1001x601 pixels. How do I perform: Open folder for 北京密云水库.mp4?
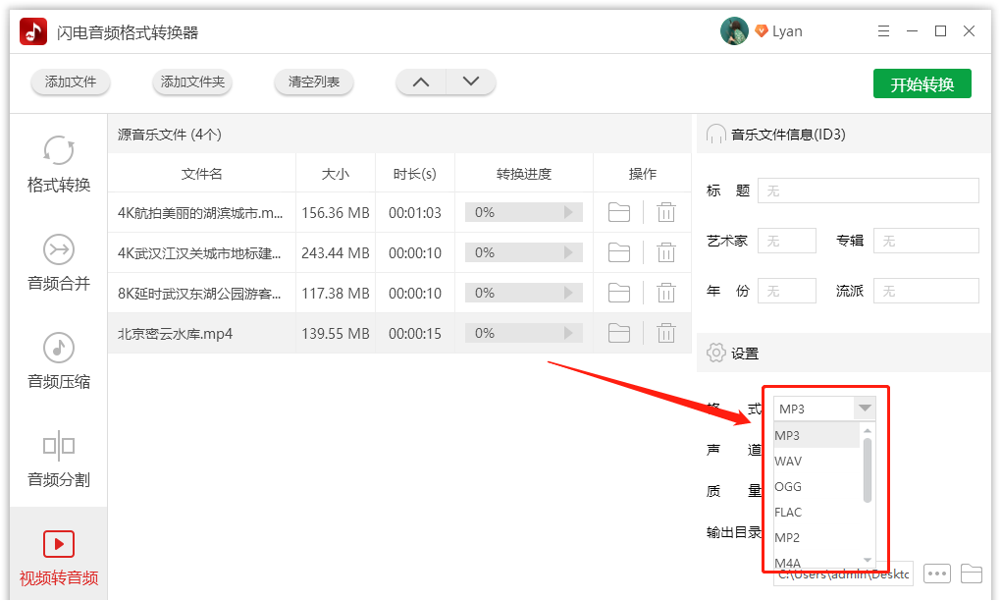tap(618, 333)
